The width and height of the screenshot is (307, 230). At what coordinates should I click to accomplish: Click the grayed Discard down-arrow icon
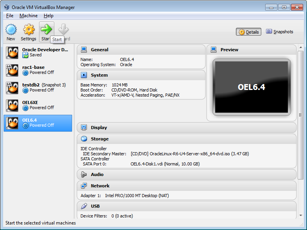pos(63,29)
